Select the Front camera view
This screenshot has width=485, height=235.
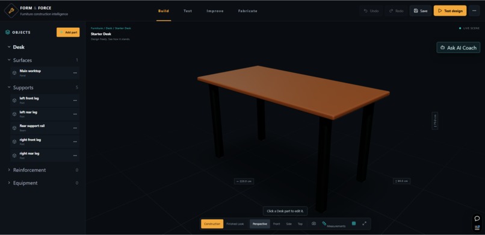pos(277,224)
